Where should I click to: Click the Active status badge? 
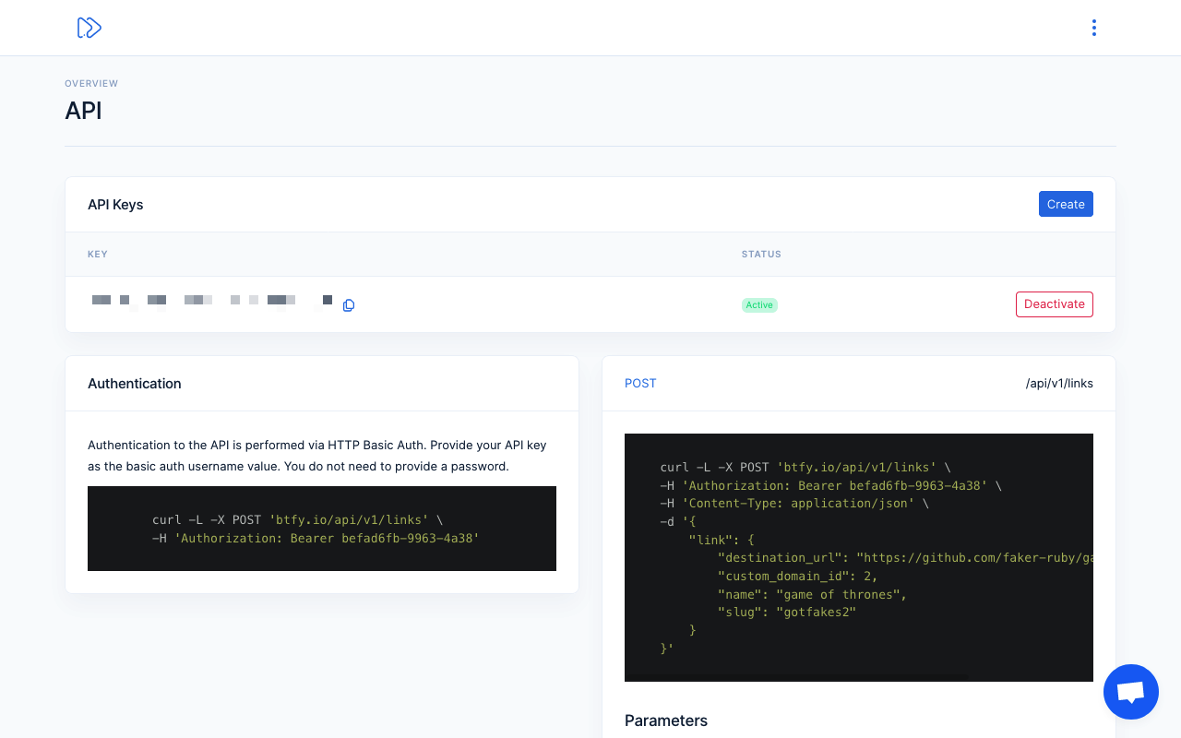point(759,305)
